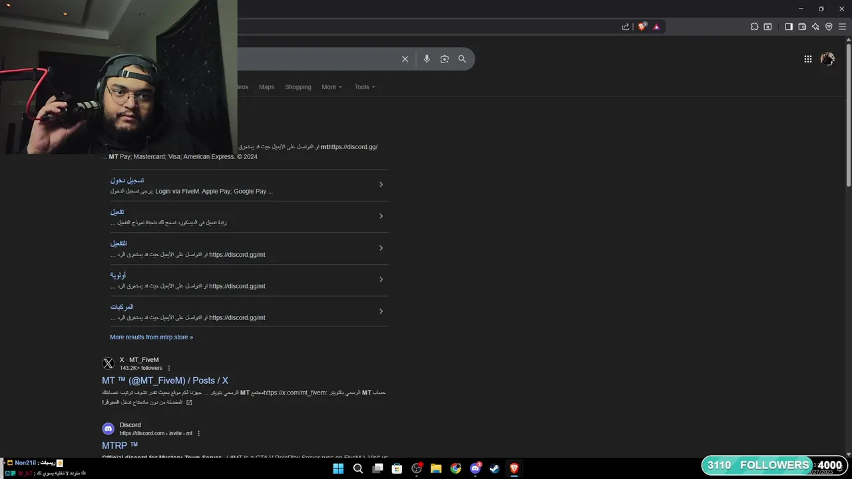Open the Google account profile picture
852x479 pixels.
coord(827,59)
